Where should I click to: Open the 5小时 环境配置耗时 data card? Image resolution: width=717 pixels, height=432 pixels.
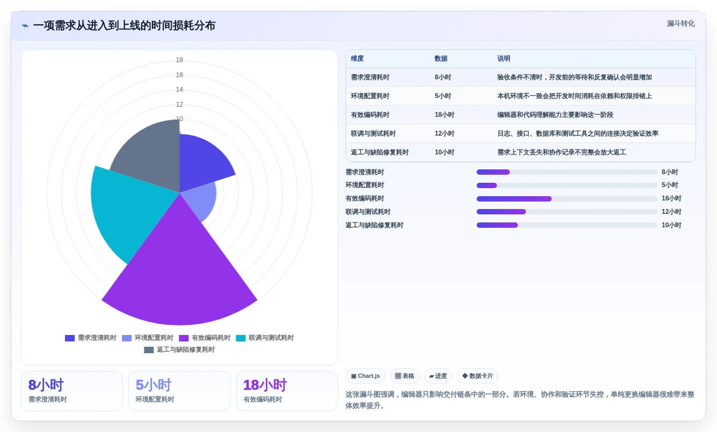point(179,391)
